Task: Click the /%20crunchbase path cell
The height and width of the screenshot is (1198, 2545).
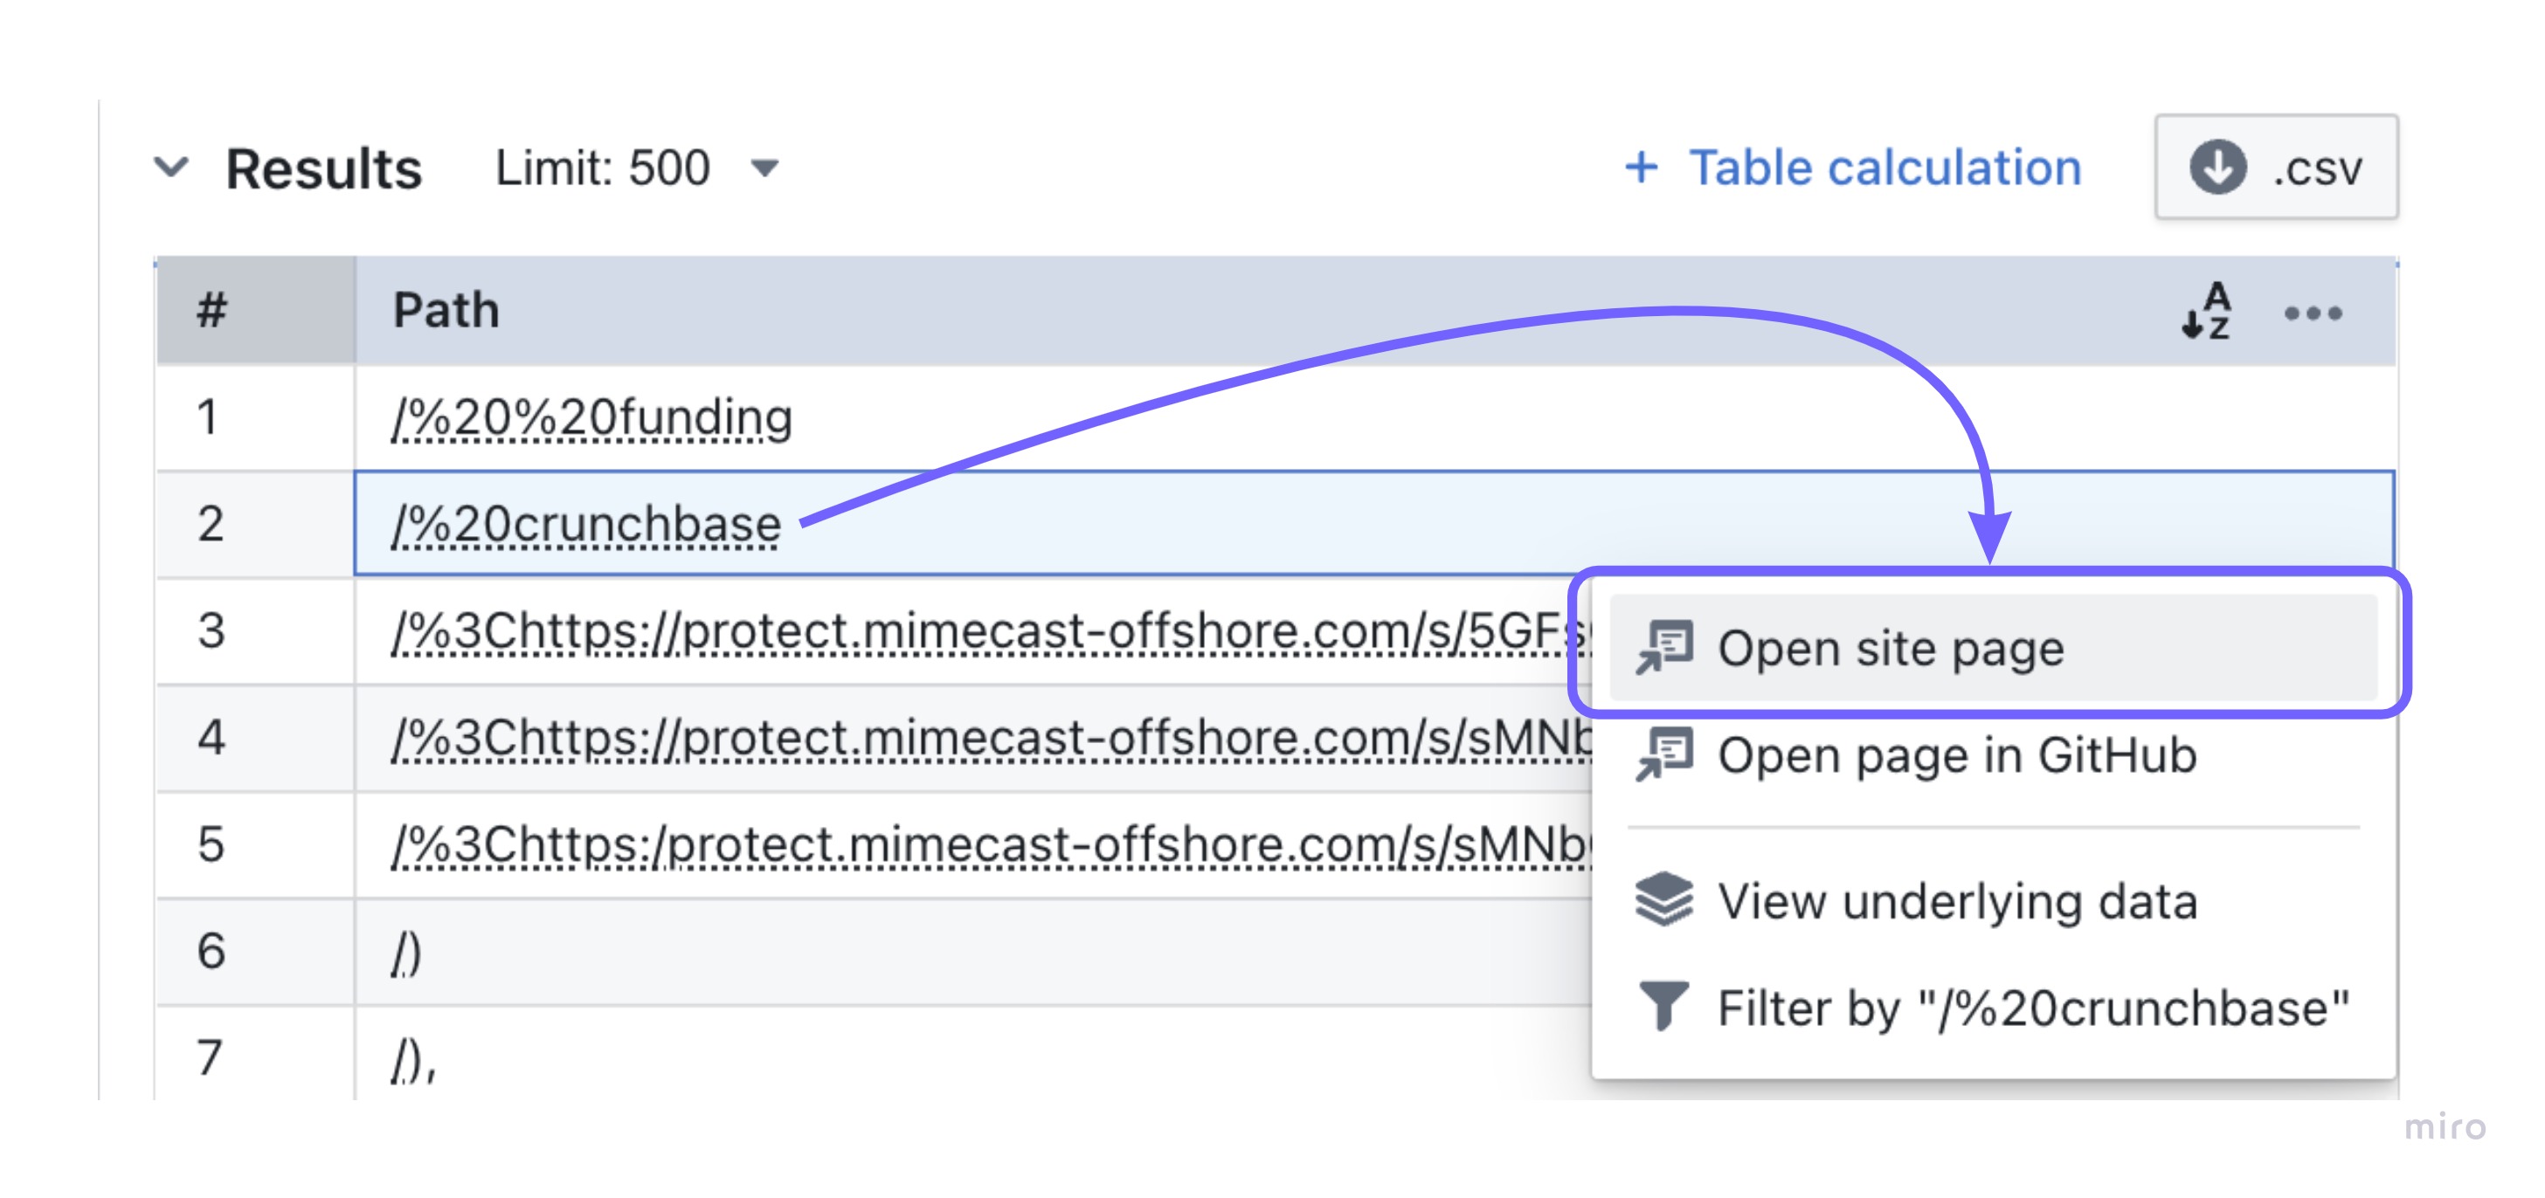Action: (x=1373, y=523)
